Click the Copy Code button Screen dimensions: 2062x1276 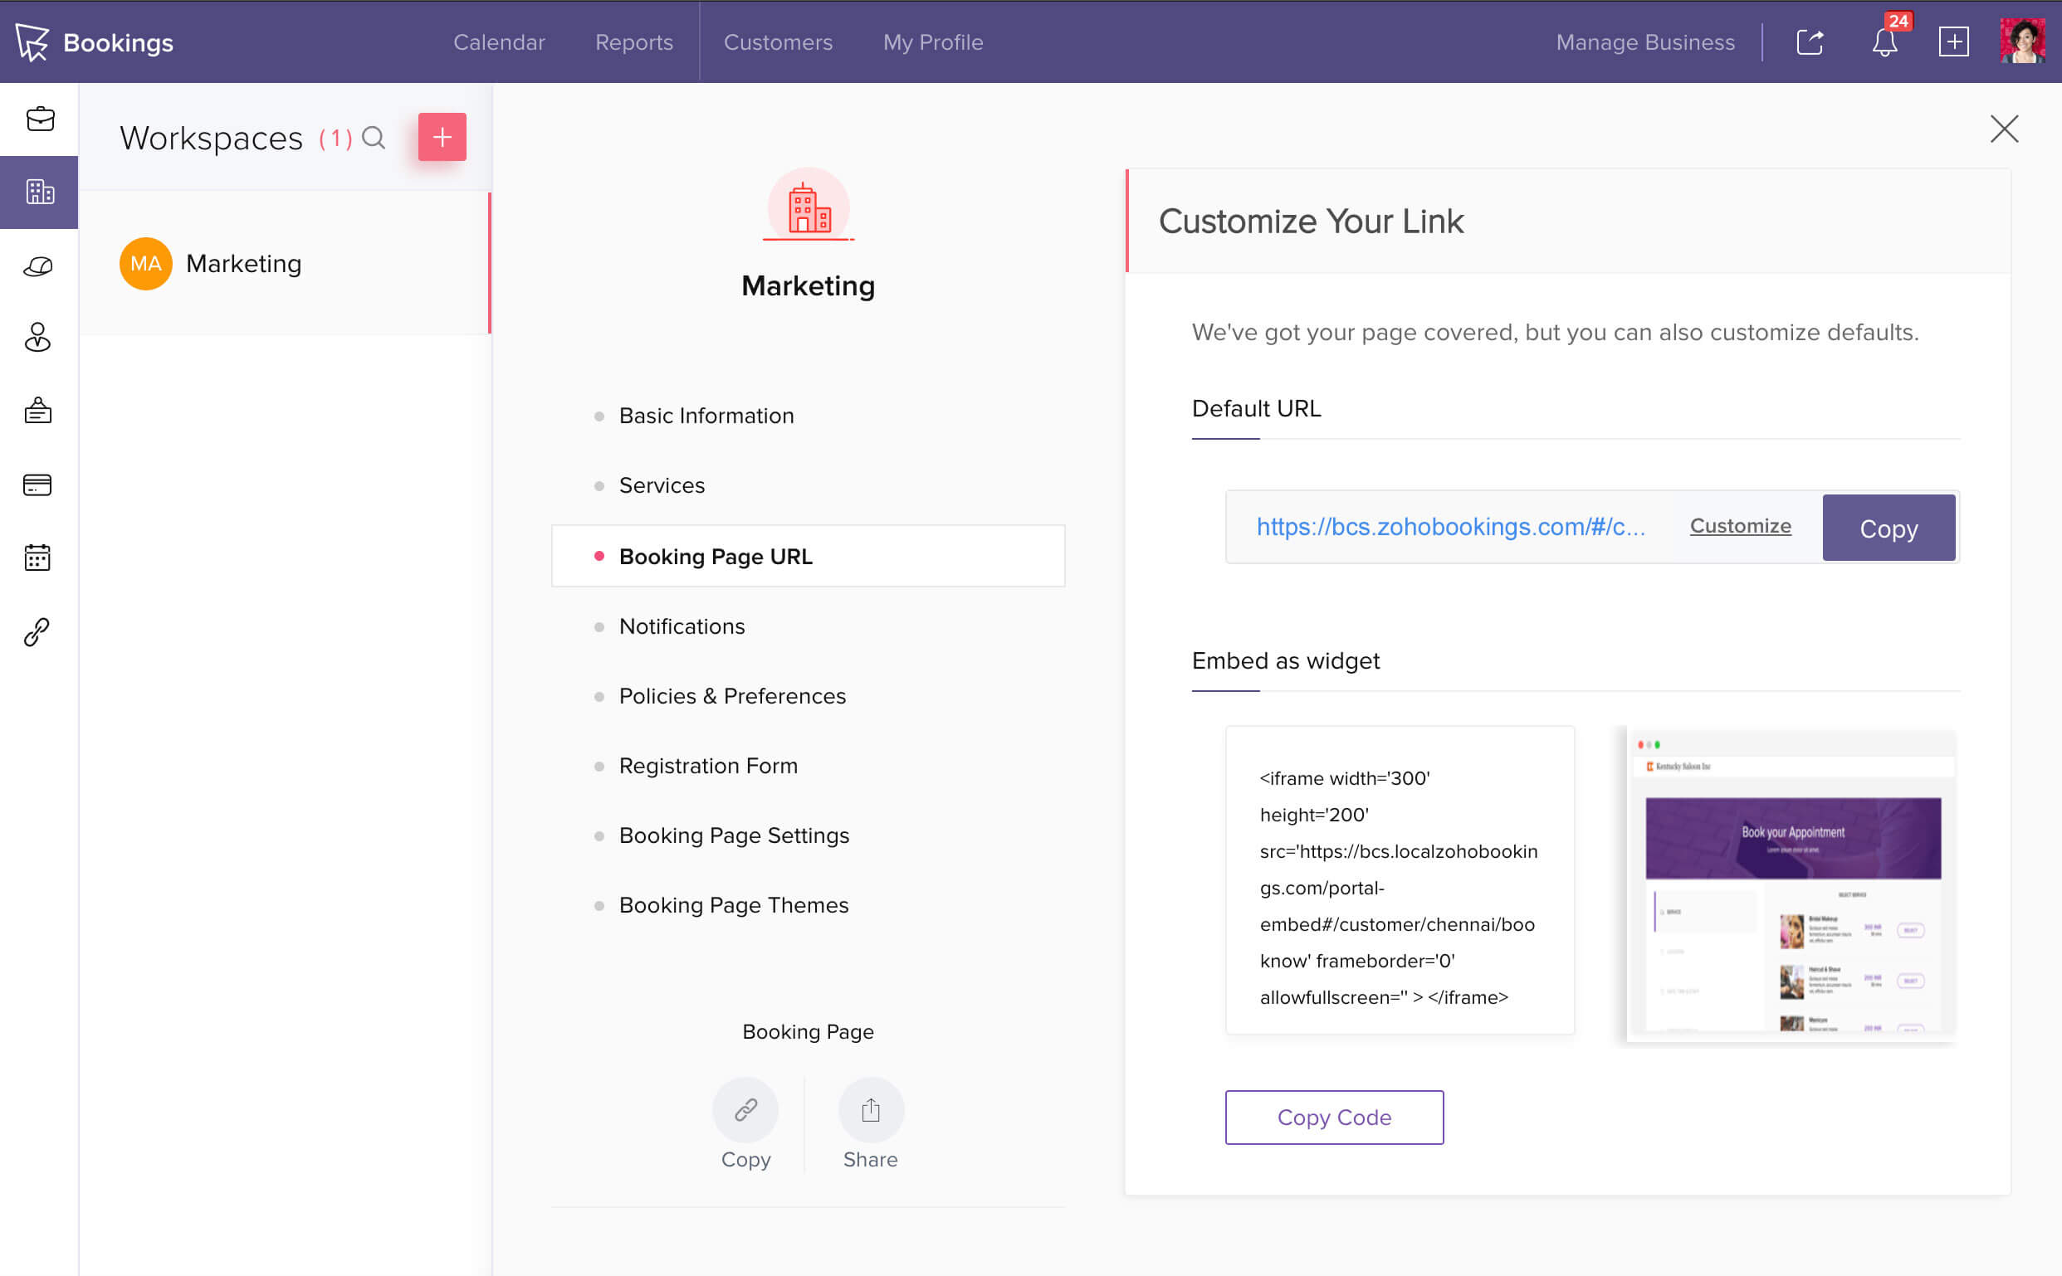tap(1333, 1117)
